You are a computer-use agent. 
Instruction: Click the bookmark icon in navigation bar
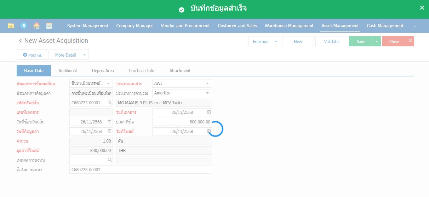click(23, 26)
